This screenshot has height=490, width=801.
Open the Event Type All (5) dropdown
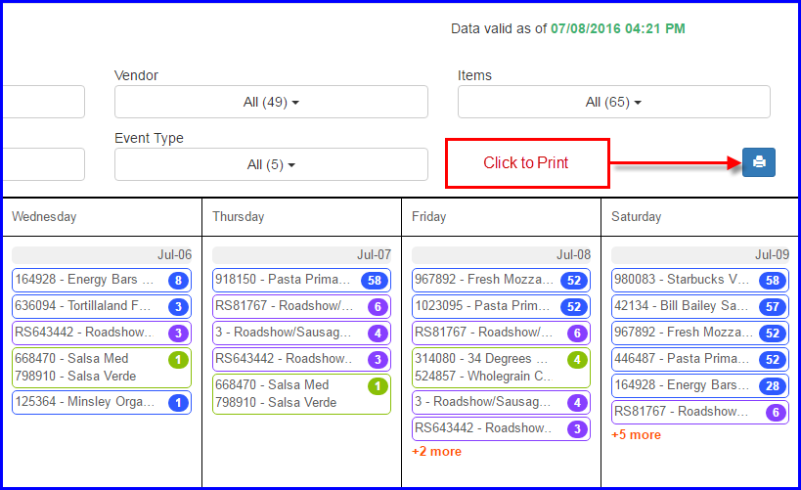[271, 164]
